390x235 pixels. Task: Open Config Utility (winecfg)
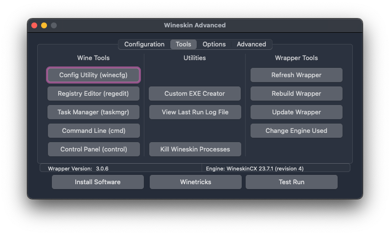pyautogui.click(x=93, y=75)
